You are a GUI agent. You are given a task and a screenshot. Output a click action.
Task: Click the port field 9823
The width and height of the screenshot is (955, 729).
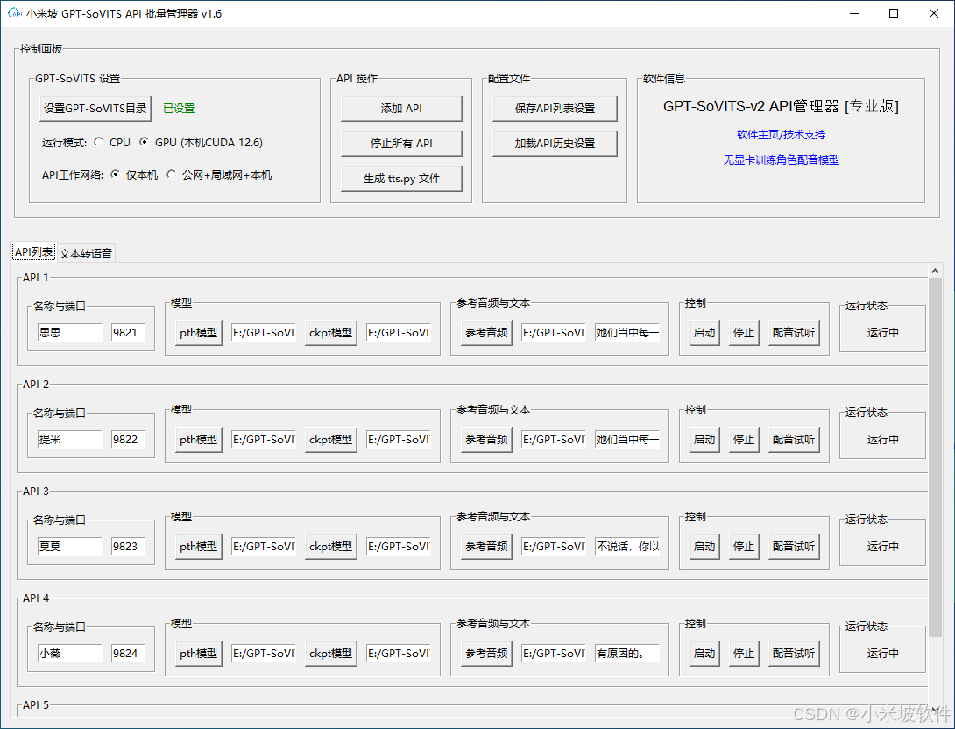pyautogui.click(x=128, y=546)
